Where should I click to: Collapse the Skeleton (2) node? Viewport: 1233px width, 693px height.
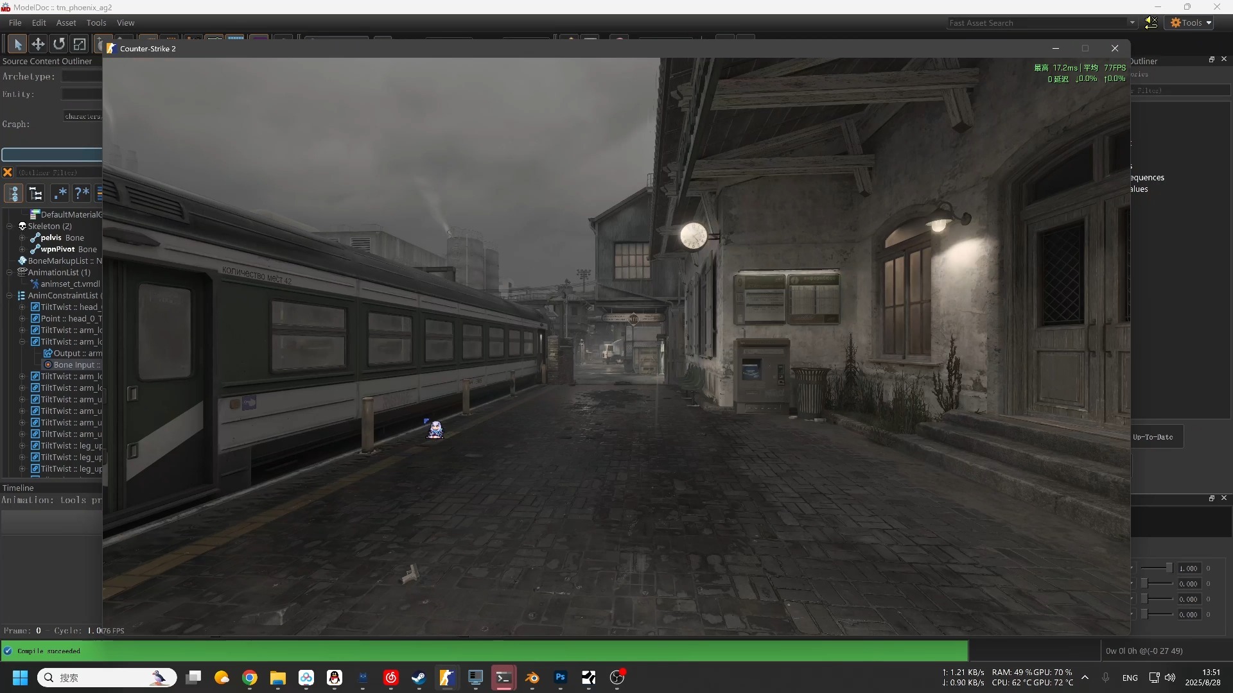pos(10,227)
